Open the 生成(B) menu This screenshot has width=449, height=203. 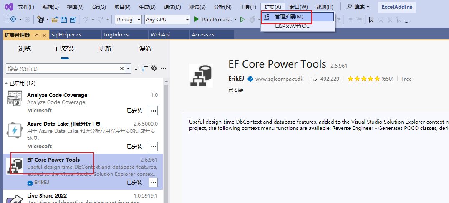(x=147, y=7)
